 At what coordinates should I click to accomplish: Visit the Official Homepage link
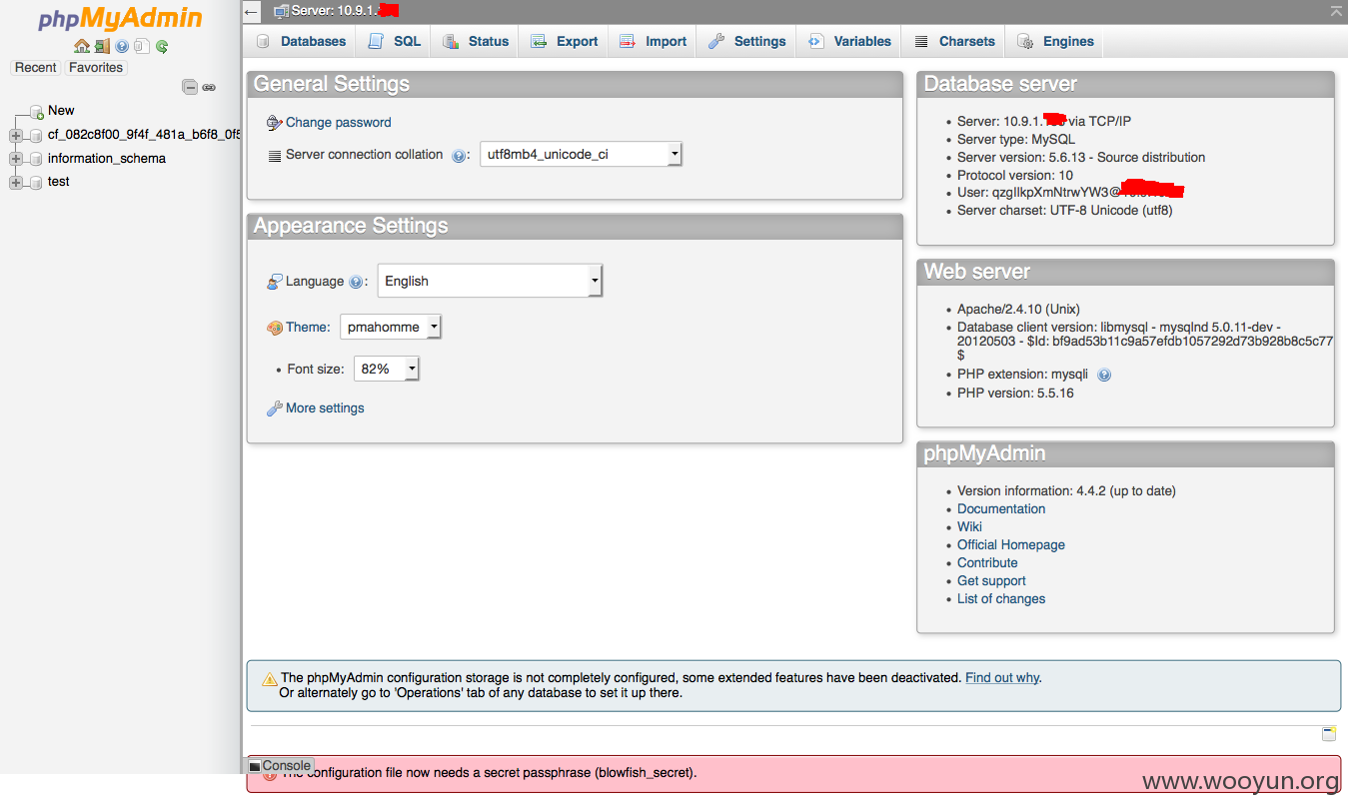(1011, 545)
